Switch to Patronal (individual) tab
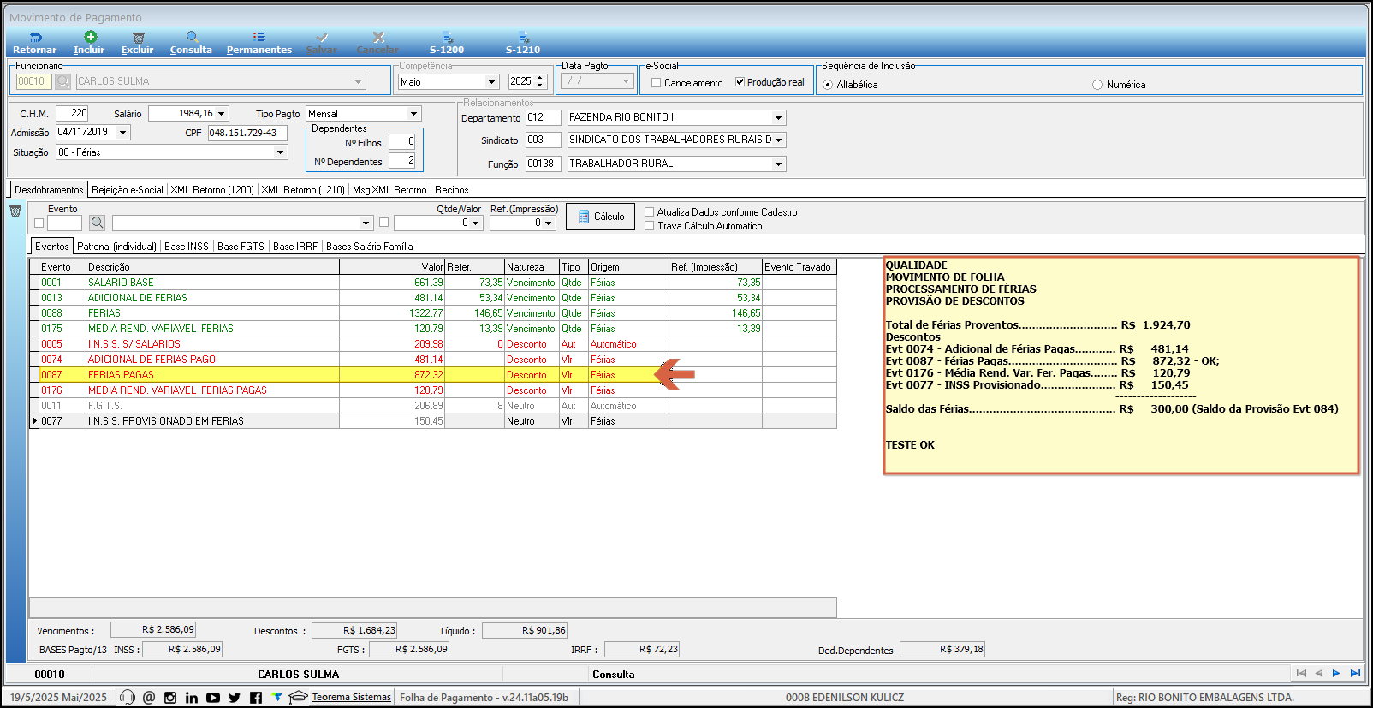This screenshot has width=1373, height=708. [117, 247]
